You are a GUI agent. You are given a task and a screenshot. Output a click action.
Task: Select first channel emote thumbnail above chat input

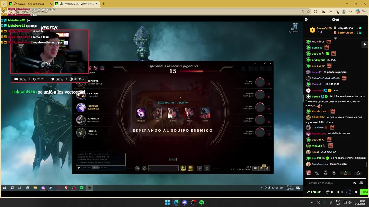click(x=309, y=173)
